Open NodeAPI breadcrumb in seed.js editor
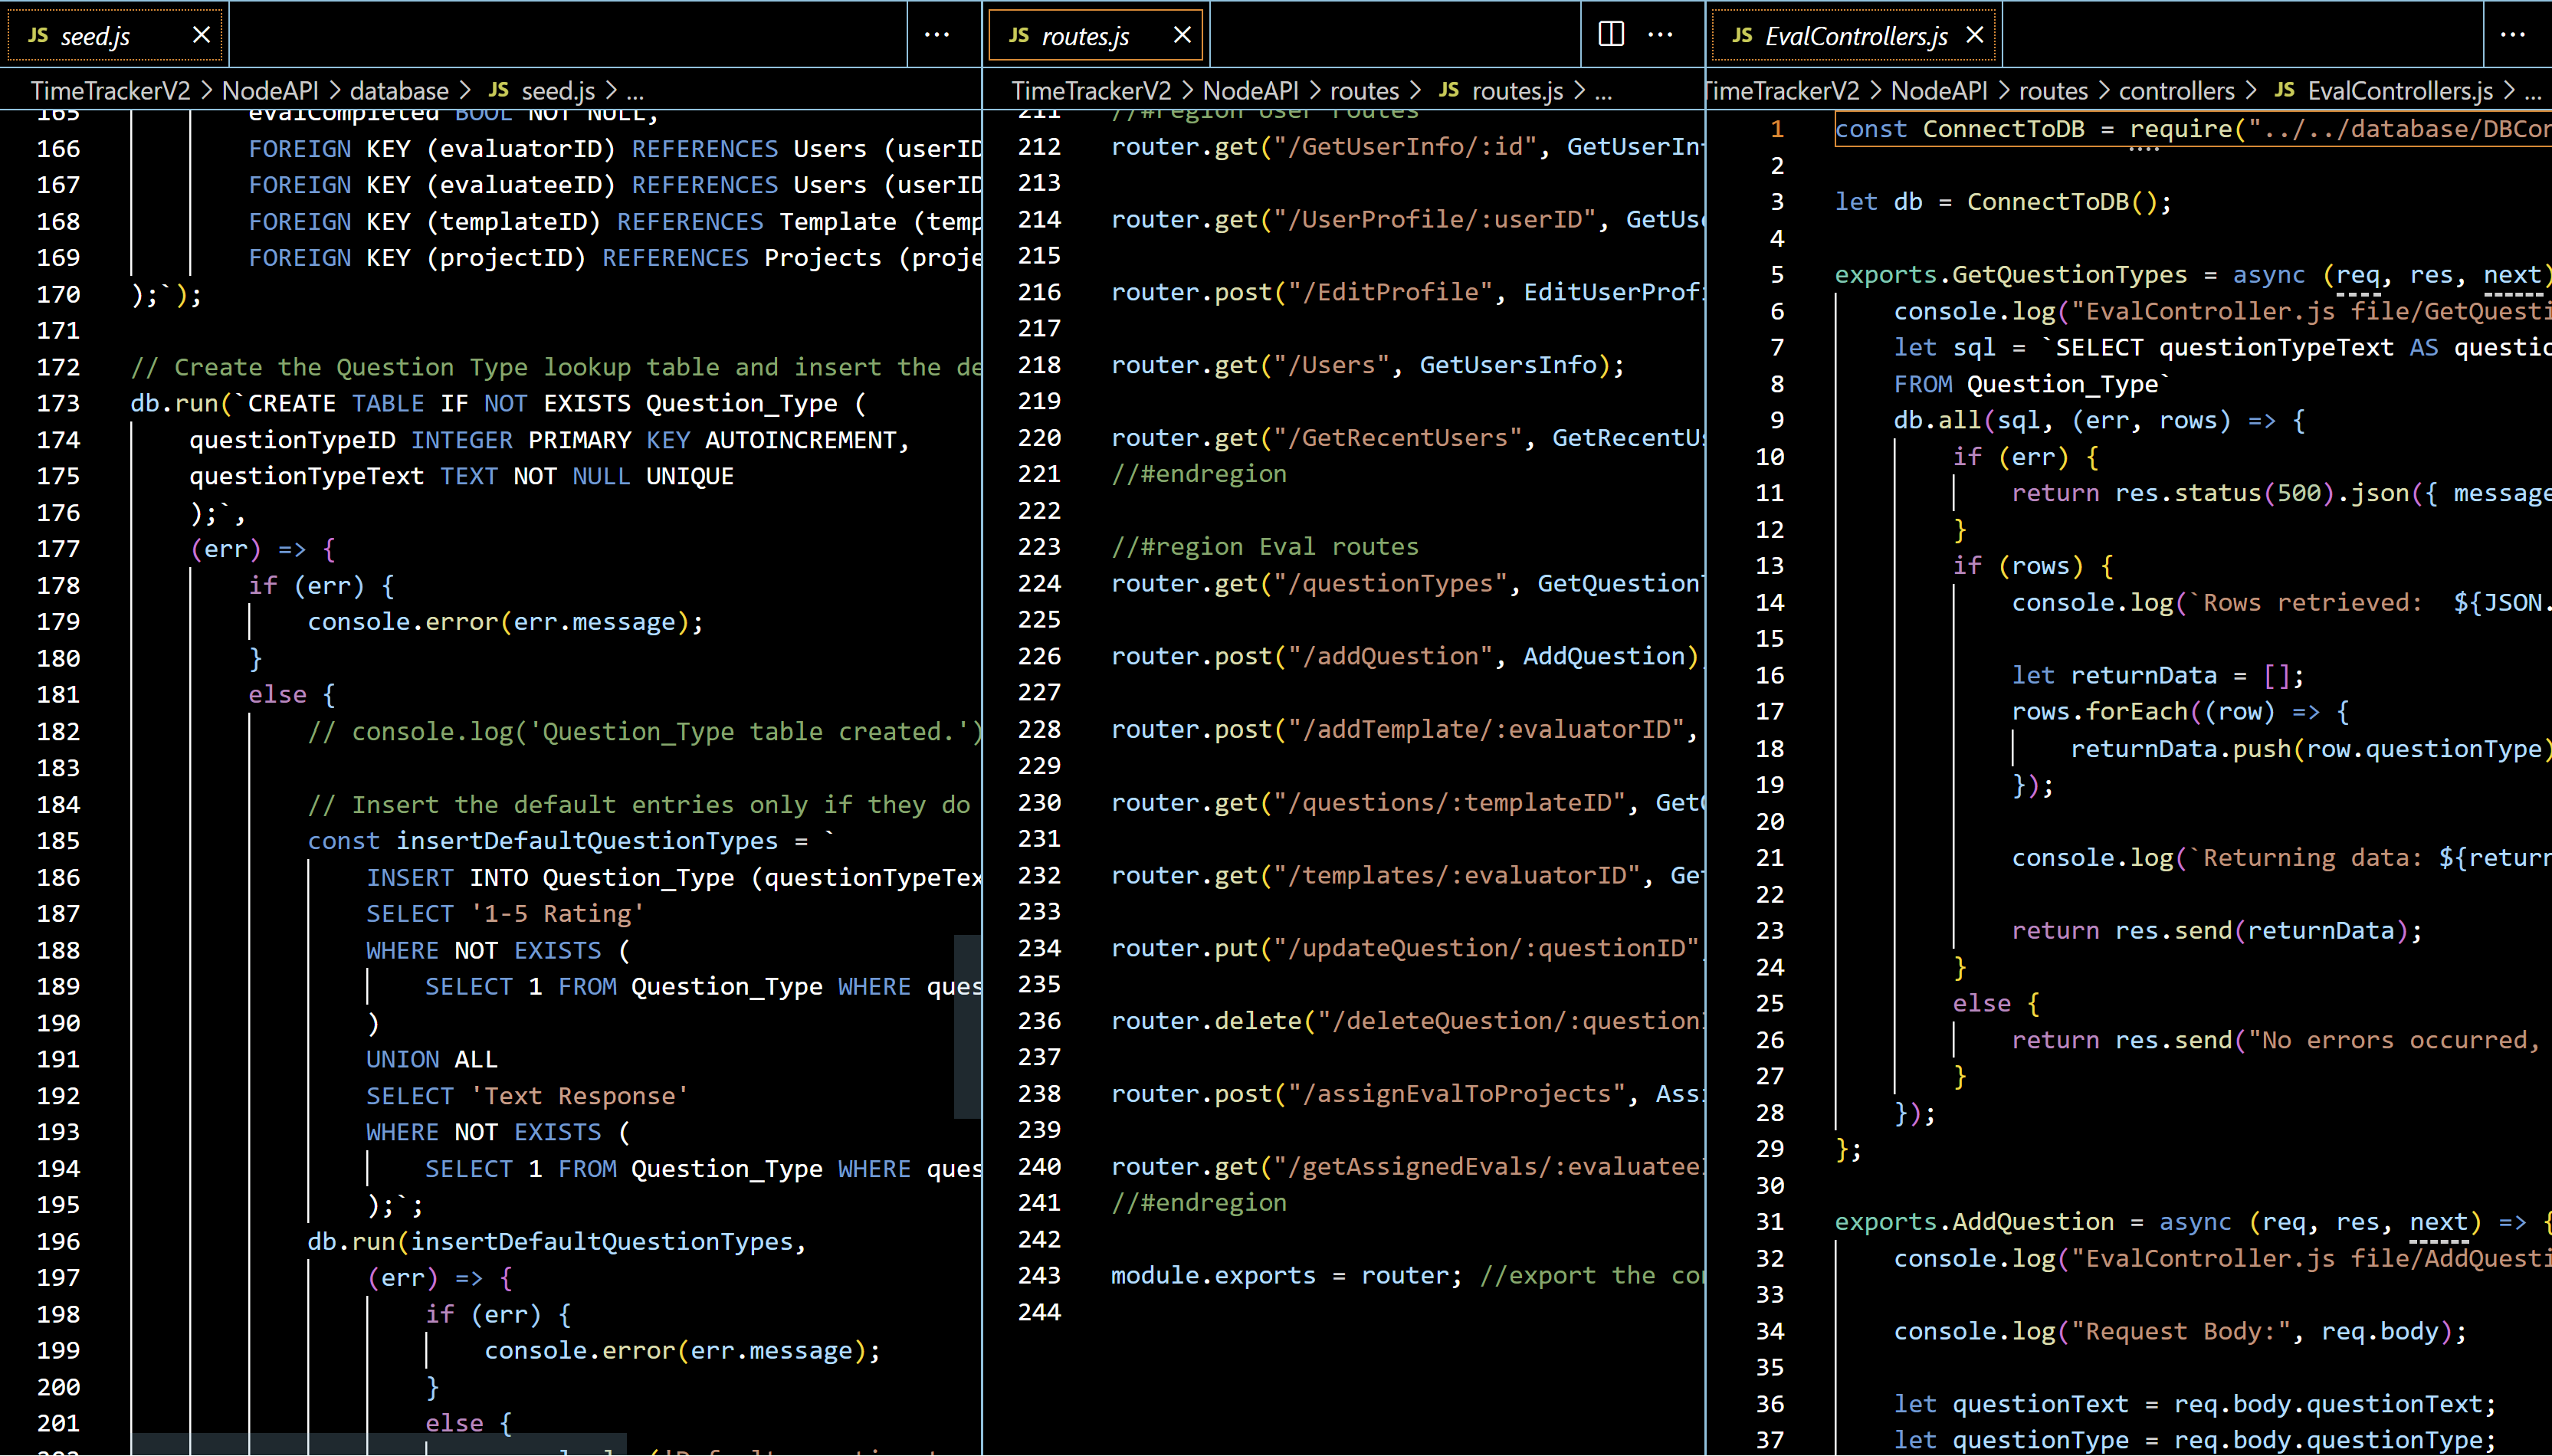Viewport: 2552px width, 1456px height. click(270, 91)
